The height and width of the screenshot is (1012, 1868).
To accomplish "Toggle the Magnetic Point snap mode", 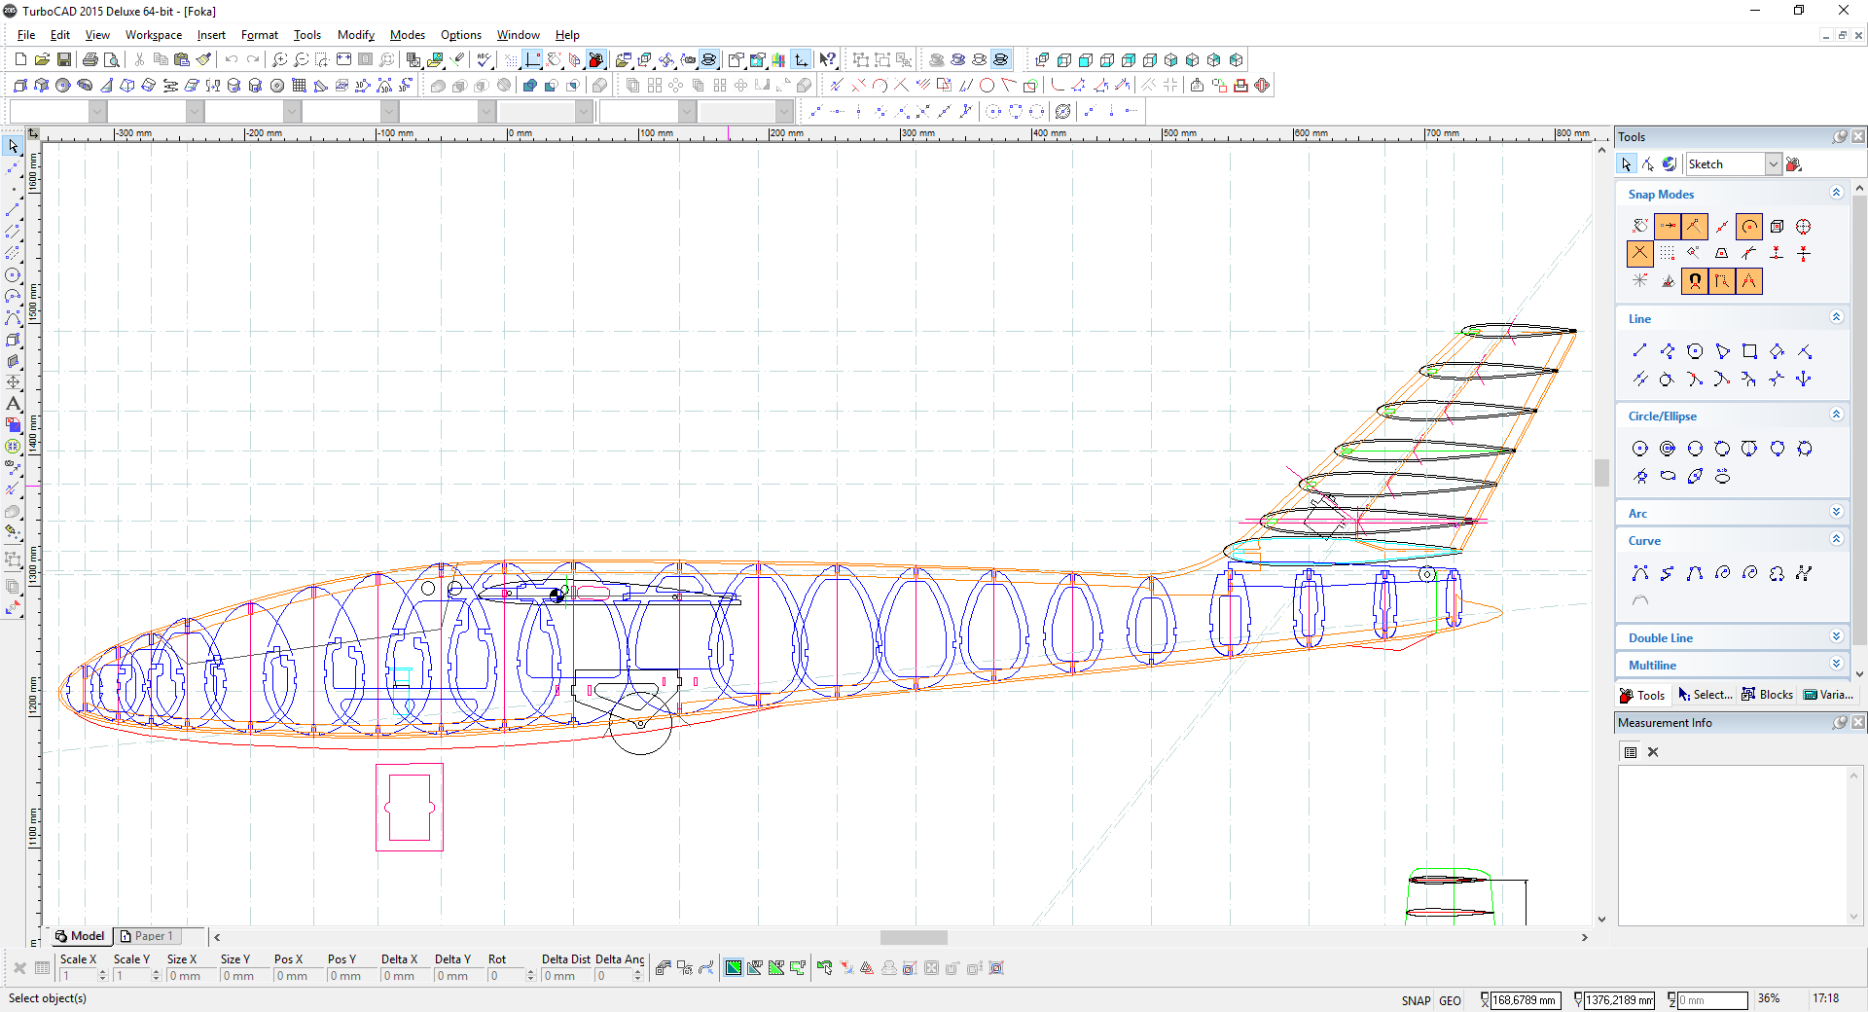I will [1695, 281].
